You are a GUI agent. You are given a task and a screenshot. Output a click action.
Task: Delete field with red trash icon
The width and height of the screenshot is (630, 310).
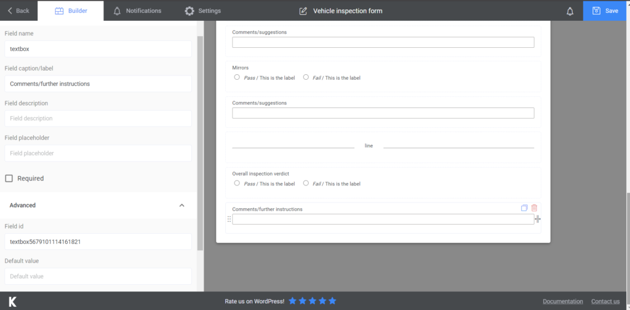pos(534,207)
